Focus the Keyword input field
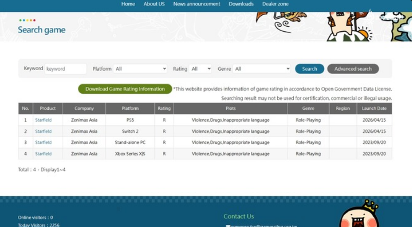Screen dimensions: 412x227 (x=65, y=69)
